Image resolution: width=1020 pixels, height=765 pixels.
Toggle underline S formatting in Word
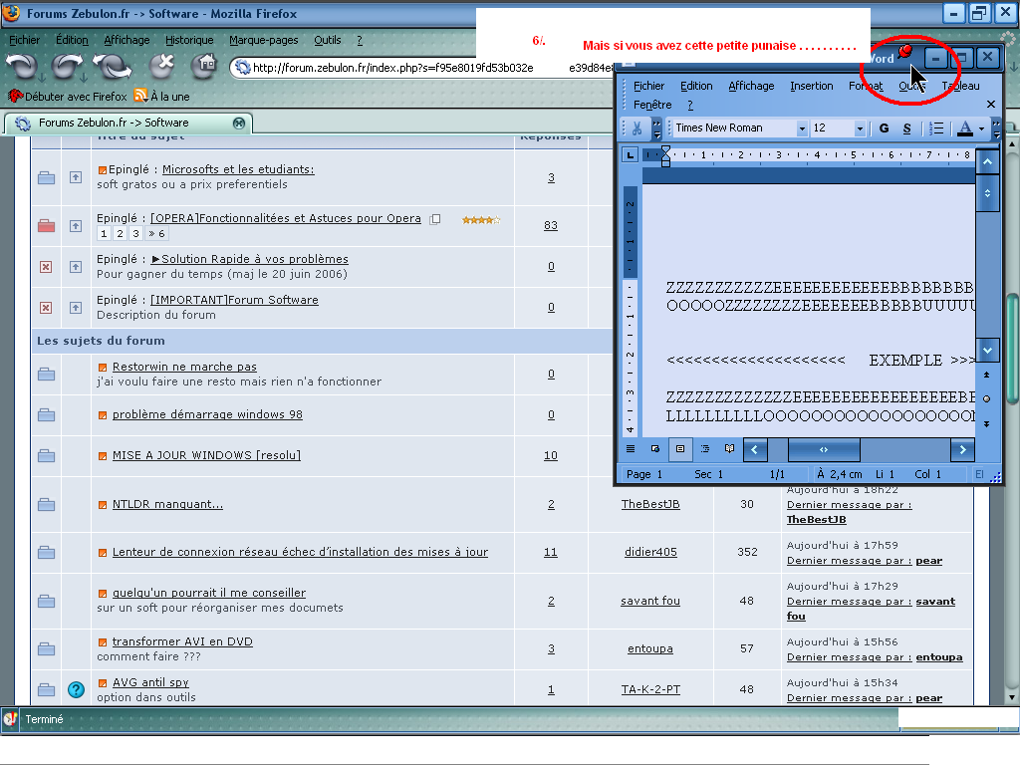906,128
